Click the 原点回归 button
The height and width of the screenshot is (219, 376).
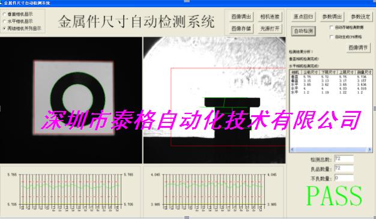(x=303, y=17)
